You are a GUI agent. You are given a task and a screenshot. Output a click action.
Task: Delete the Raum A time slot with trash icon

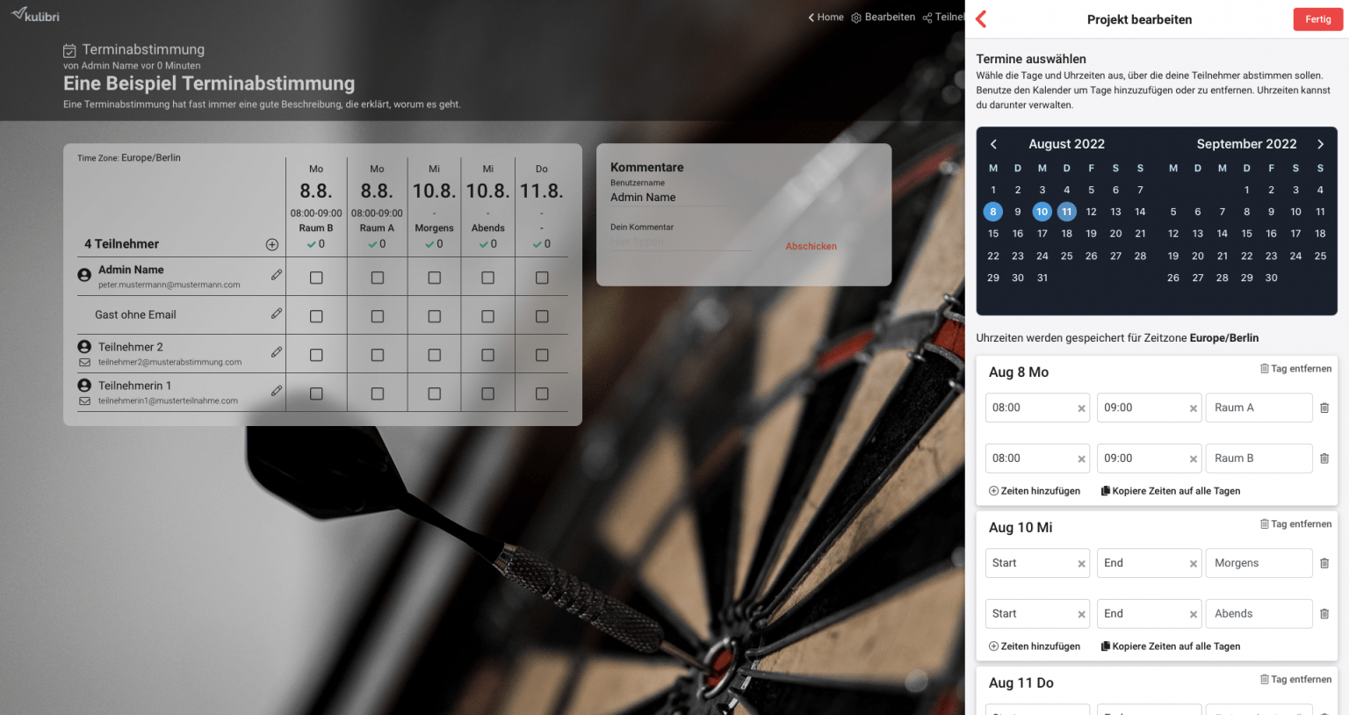click(1324, 408)
